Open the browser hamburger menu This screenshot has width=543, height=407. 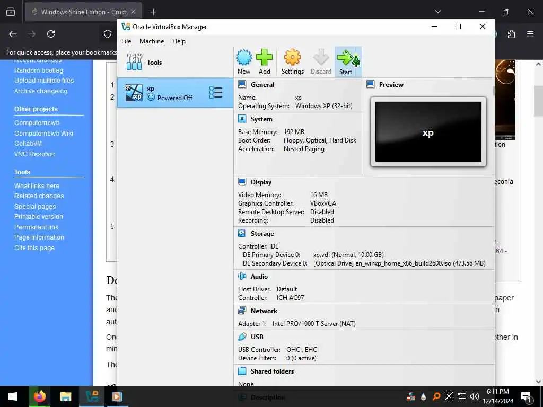530,34
